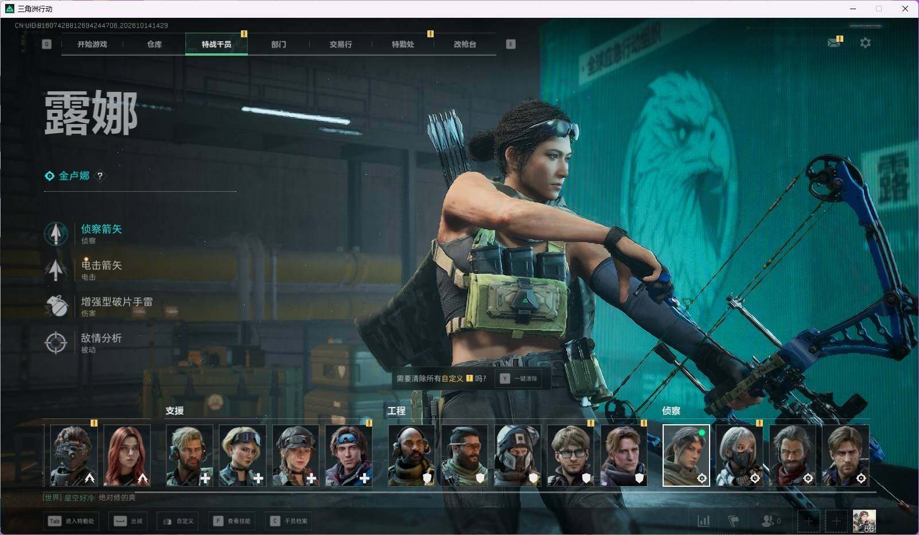The height and width of the screenshot is (535, 919).
Task: Open the 部门 tab
Action: click(x=279, y=44)
